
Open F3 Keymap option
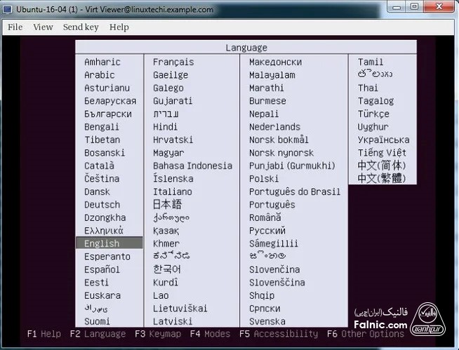tap(158, 334)
